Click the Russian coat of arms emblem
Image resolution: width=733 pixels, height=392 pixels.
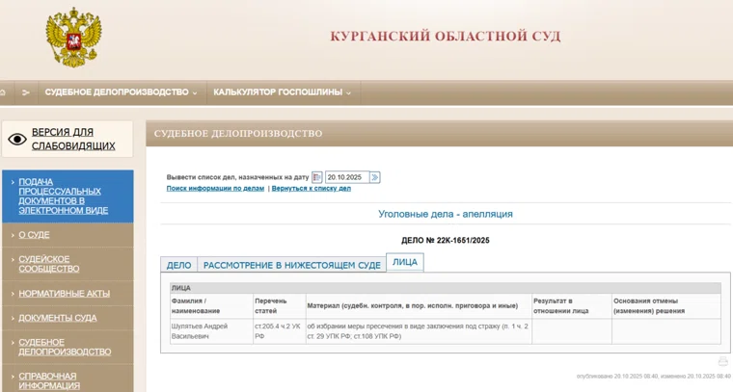tap(73, 38)
